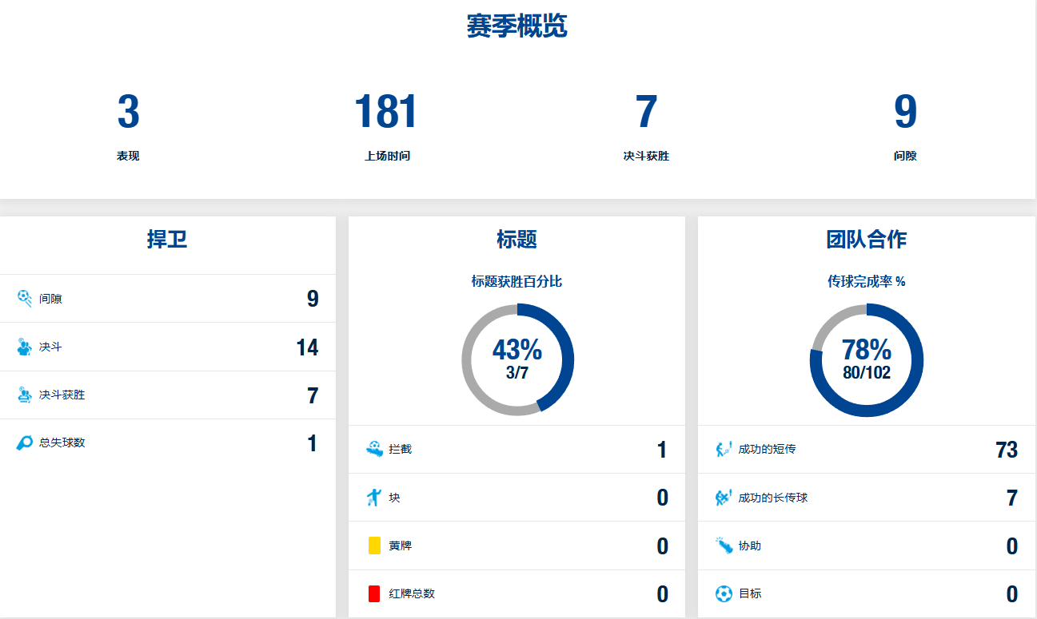Click the 决斗获胜 icon in the 捍卫 list
1037x619 pixels.
pyautogui.click(x=24, y=395)
